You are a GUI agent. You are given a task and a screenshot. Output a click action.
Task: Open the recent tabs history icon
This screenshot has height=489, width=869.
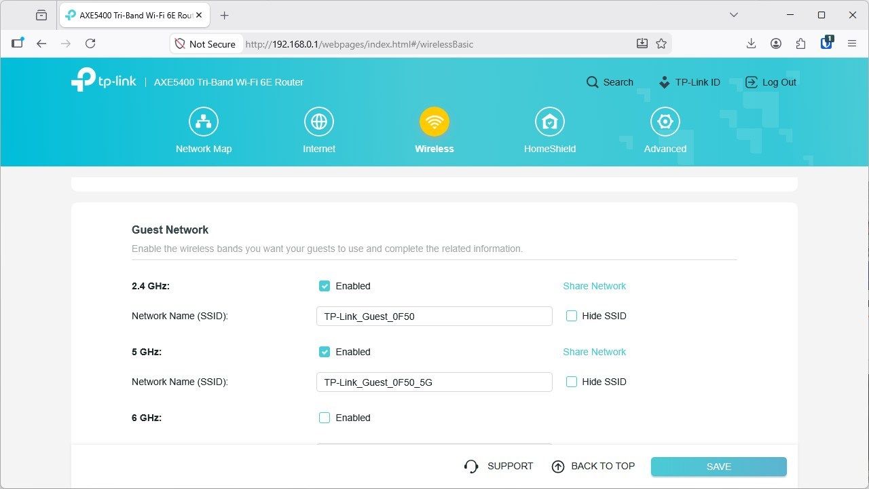pyautogui.click(x=41, y=15)
